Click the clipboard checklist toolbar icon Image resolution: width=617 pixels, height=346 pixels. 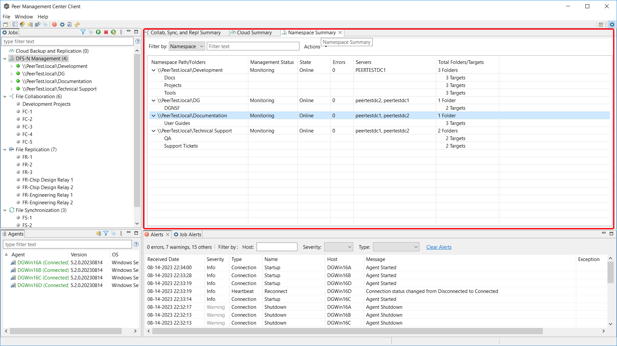pos(70,24)
